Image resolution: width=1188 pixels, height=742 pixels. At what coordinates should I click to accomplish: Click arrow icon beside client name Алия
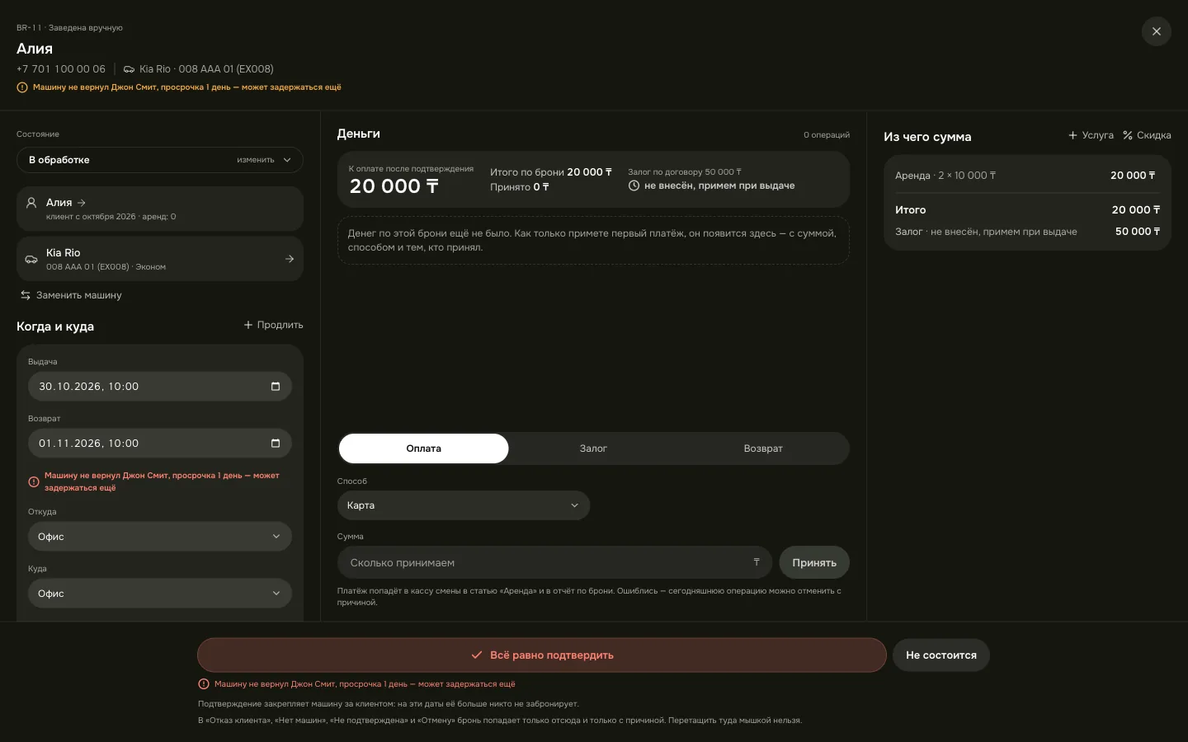82,202
